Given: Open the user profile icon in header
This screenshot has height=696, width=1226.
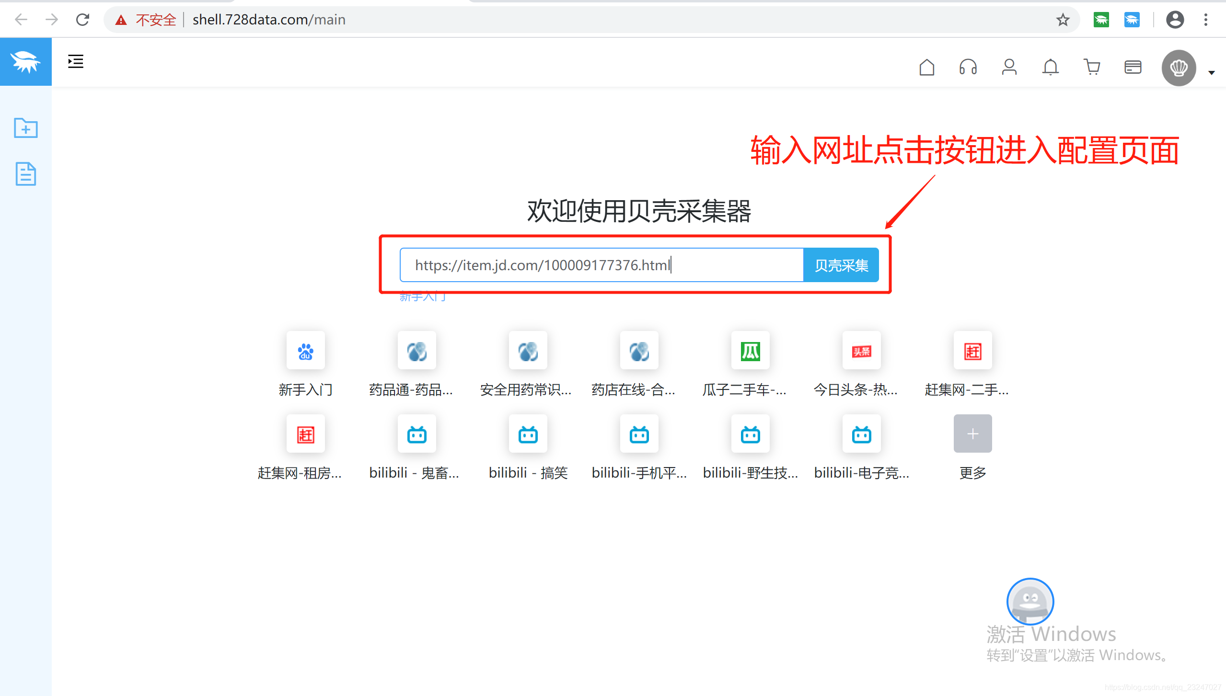Looking at the screenshot, I should 1009,68.
